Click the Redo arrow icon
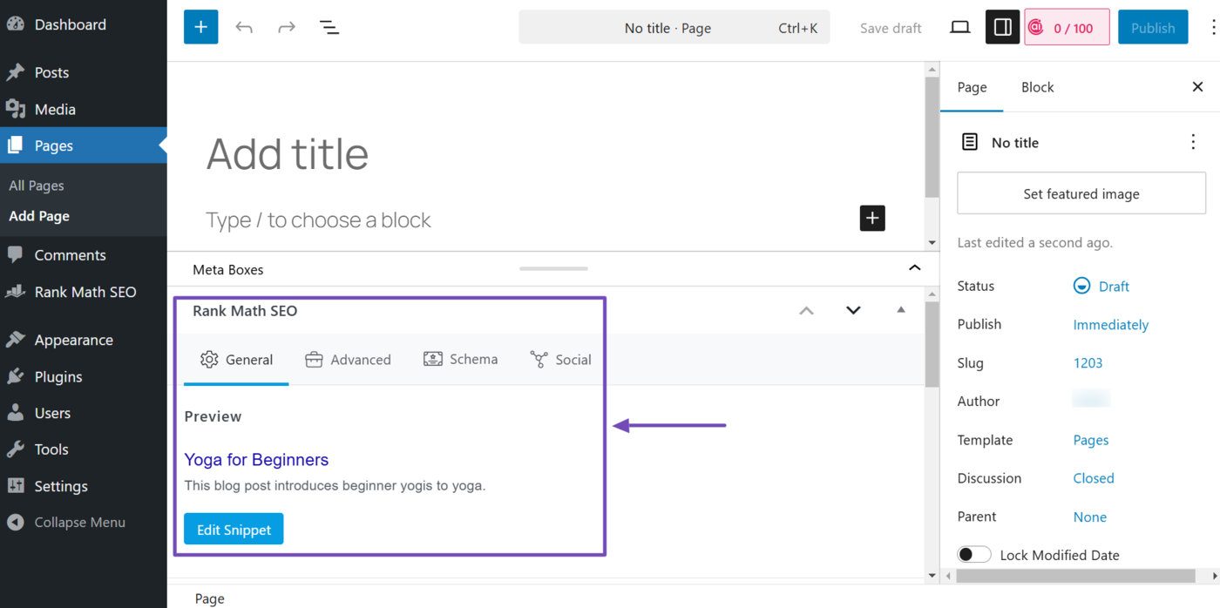The height and width of the screenshot is (608, 1220). click(286, 27)
